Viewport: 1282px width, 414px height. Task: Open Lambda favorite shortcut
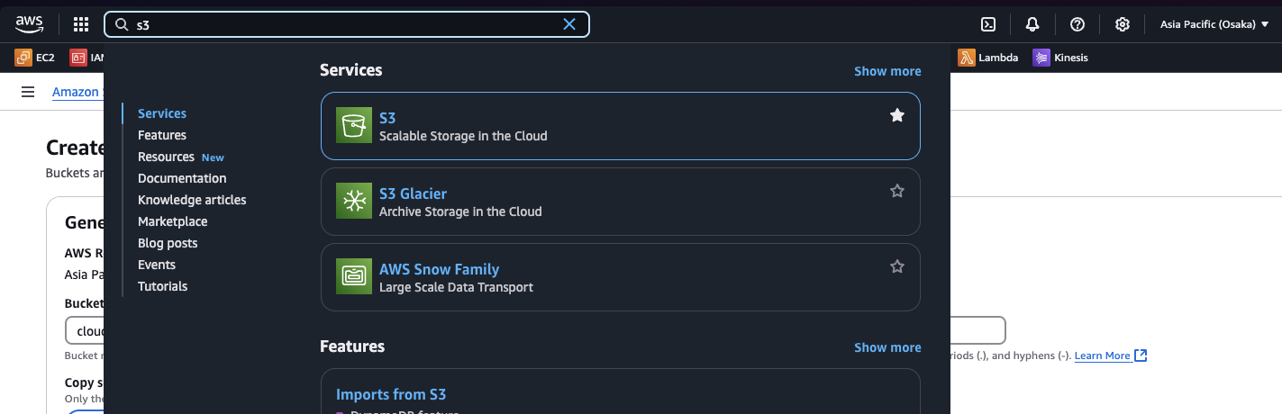(x=988, y=58)
